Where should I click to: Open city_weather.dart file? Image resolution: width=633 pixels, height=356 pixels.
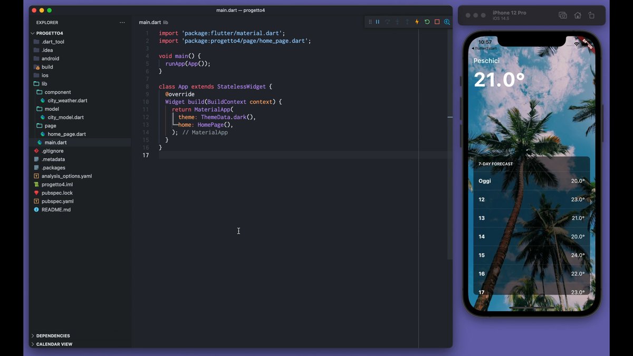67,101
